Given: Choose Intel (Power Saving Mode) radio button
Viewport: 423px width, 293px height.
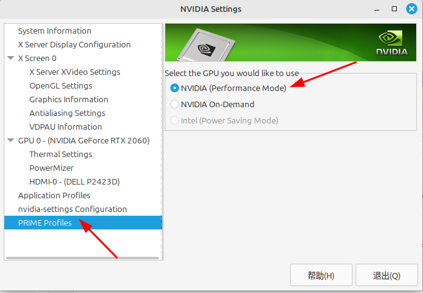Looking at the screenshot, I should tap(175, 120).
